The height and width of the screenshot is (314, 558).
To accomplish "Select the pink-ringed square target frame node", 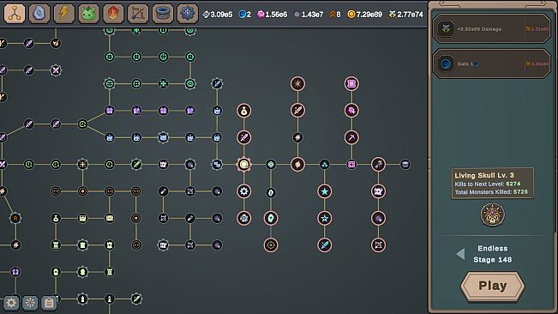I will [x=378, y=245].
